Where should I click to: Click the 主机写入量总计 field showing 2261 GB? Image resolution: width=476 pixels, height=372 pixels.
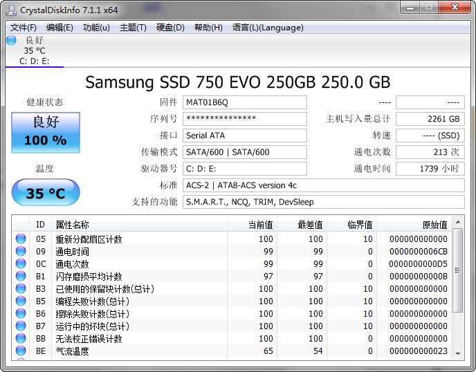[x=430, y=119]
